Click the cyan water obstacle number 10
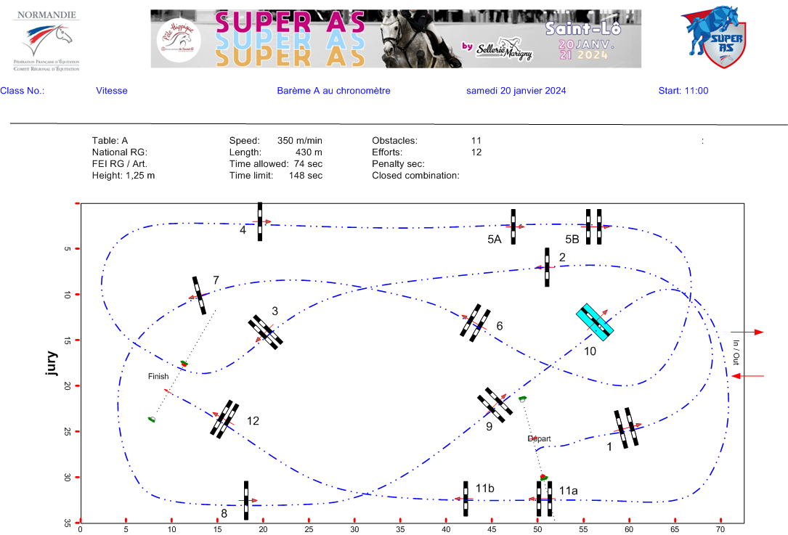Image resolution: width=788 pixels, height=535 pixels. point(595,322)
